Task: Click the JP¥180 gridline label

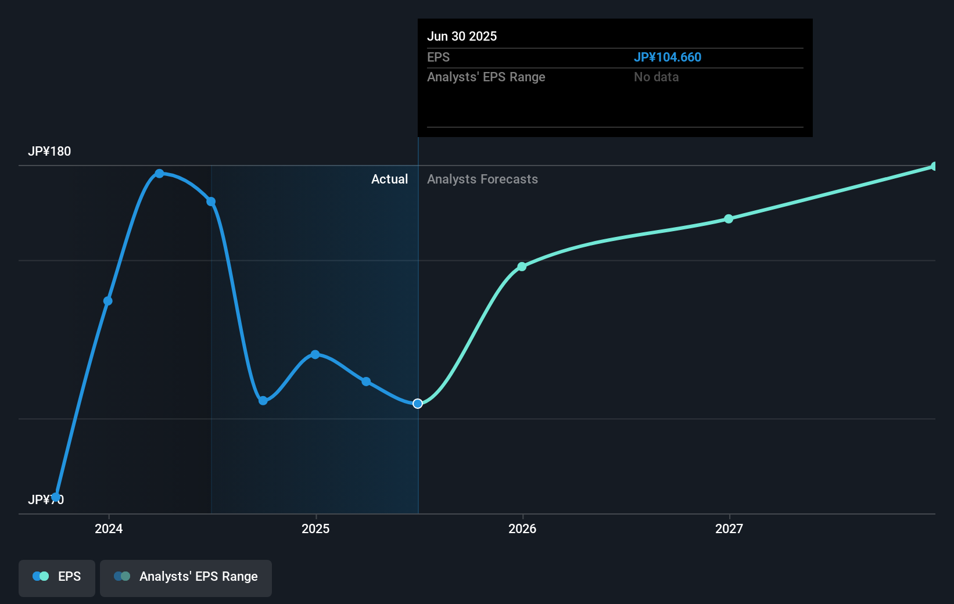Action: pyautogui.click(x=50, y=151)
